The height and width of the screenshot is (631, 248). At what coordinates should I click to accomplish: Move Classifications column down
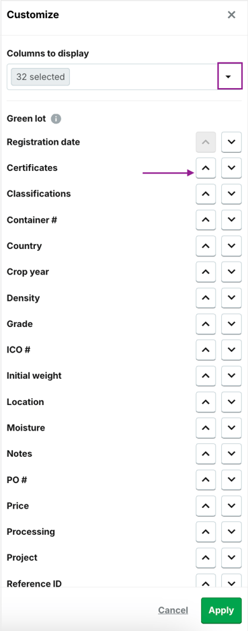tap(231, 194)
